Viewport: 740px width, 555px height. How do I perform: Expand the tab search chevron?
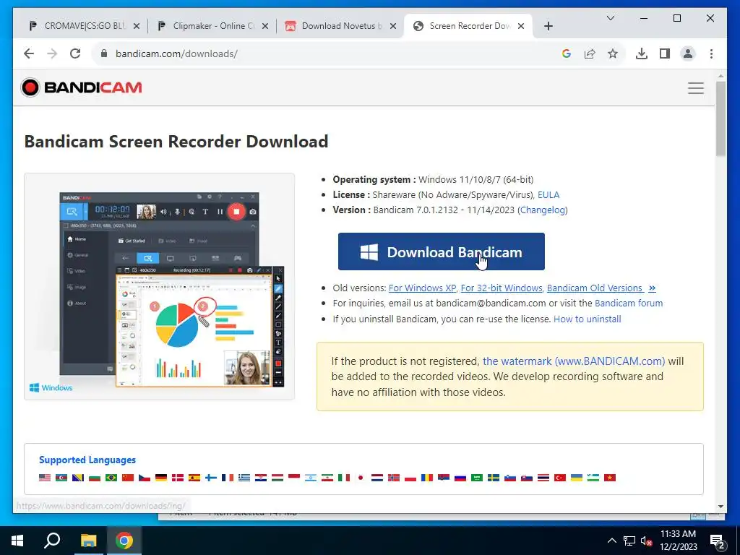click(x=610, y=18)
